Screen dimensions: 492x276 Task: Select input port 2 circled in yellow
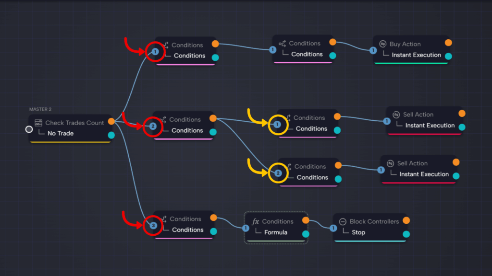(x=278, y=173)
